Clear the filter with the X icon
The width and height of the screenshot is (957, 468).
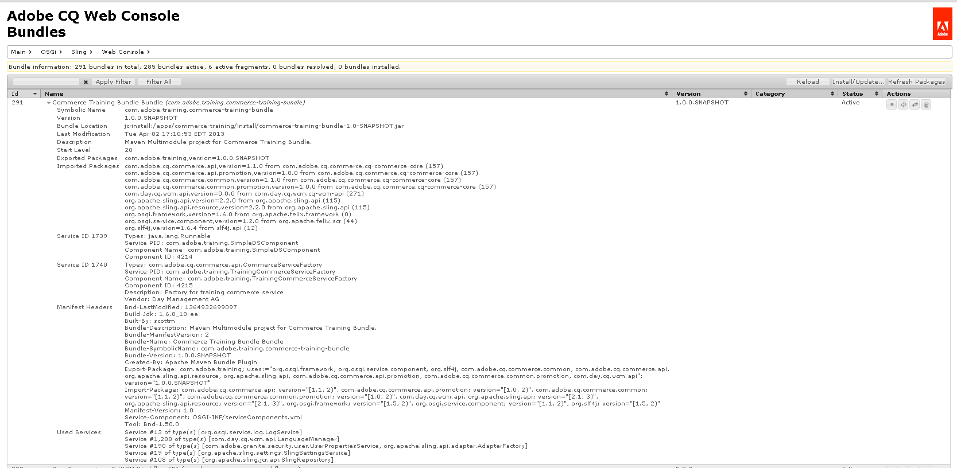(86, 82)
